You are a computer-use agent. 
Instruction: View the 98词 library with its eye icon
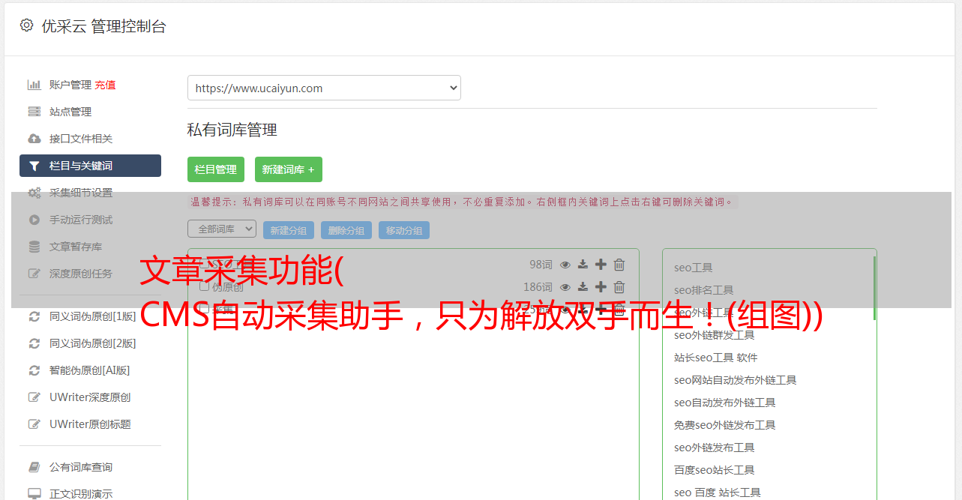(x=565, y=265)
